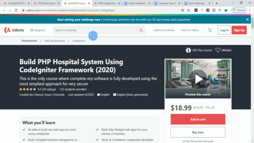Click the Log In button
The height and width of the screenshot is (143, 254).
click(x=224, y=30)
